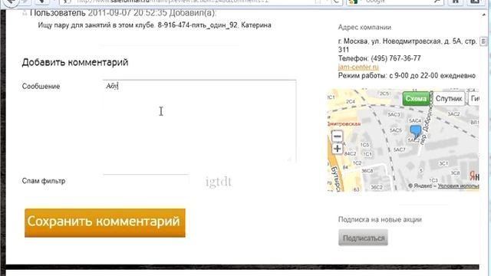Click the comment date 2011-09-07 20:52:35
This screenshot has width=491, height=276.
click(x=127, y=13)
